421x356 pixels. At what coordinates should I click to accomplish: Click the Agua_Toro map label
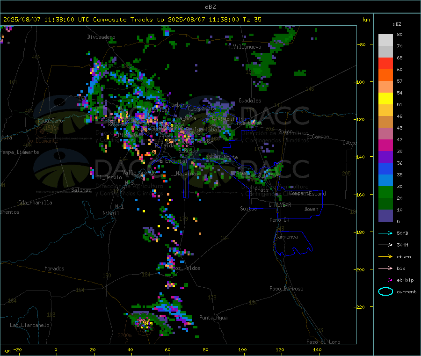[x=50, y=121]
